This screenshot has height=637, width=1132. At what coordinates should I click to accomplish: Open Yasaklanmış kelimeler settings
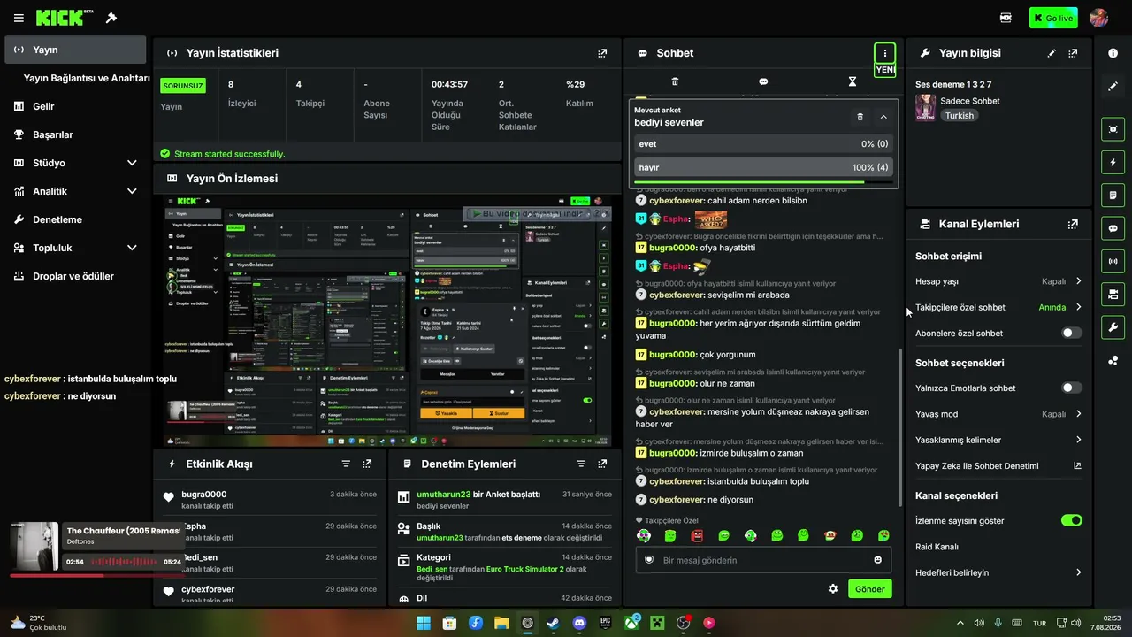(998, 440)
